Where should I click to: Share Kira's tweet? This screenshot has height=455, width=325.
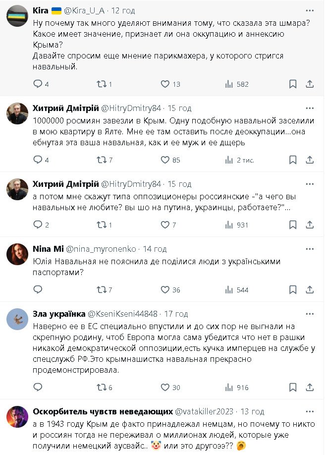pos(310,84)
